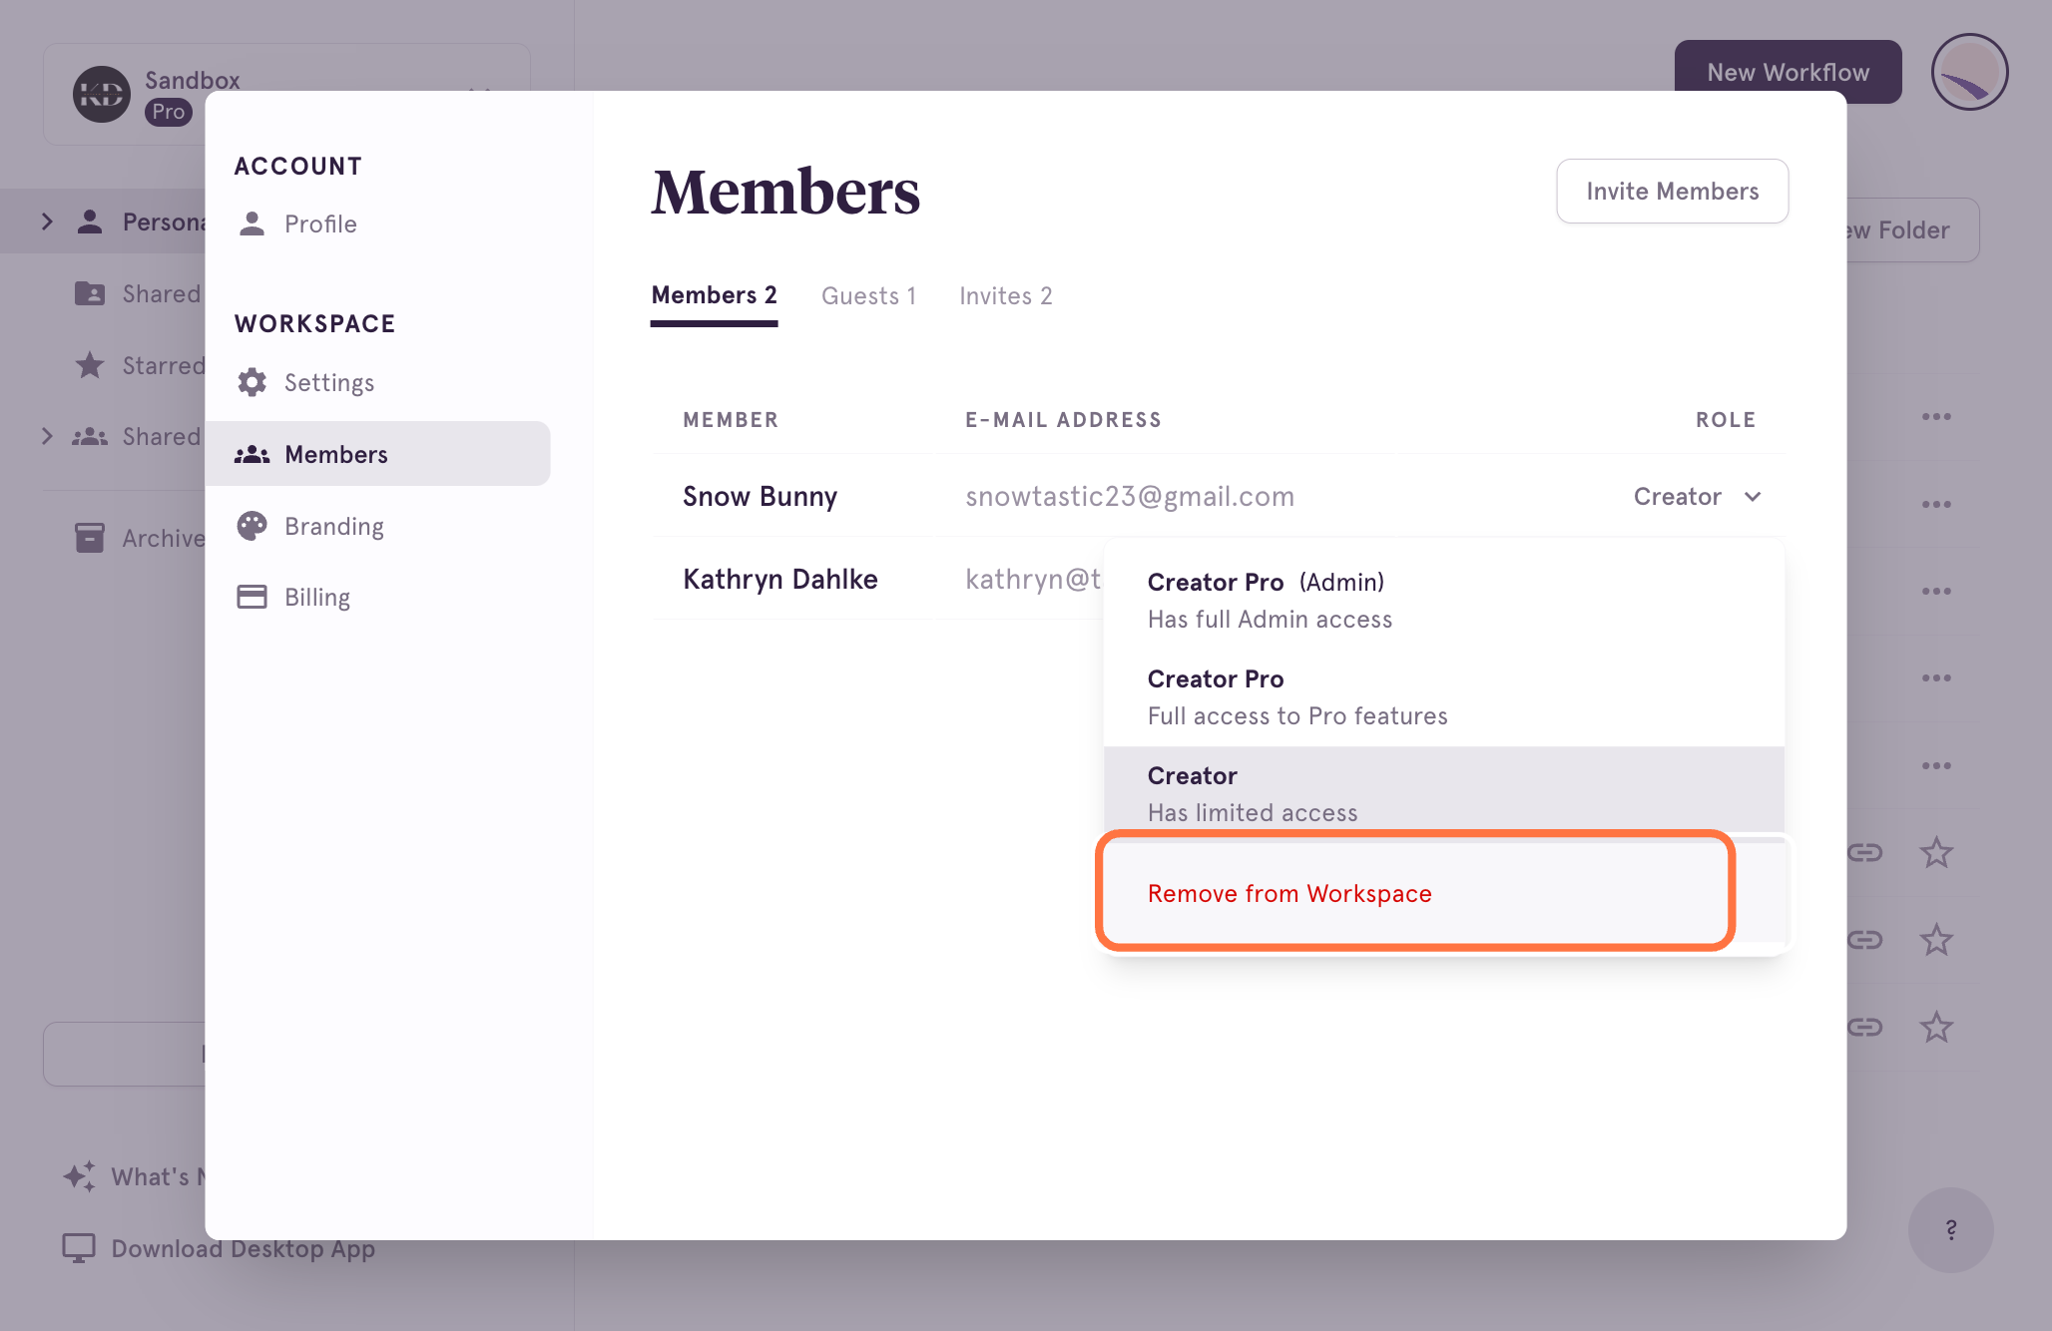
Task: Open the Creator role dropdown for Snow Bunny
Action: (1697, 496)
